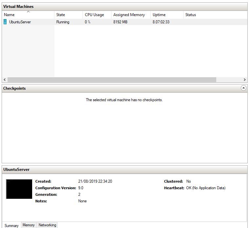The width and height of the screenshot is (250, 228).
Task: Click the left arrow of horizontal scrollbar
Action: click(5, 80)
